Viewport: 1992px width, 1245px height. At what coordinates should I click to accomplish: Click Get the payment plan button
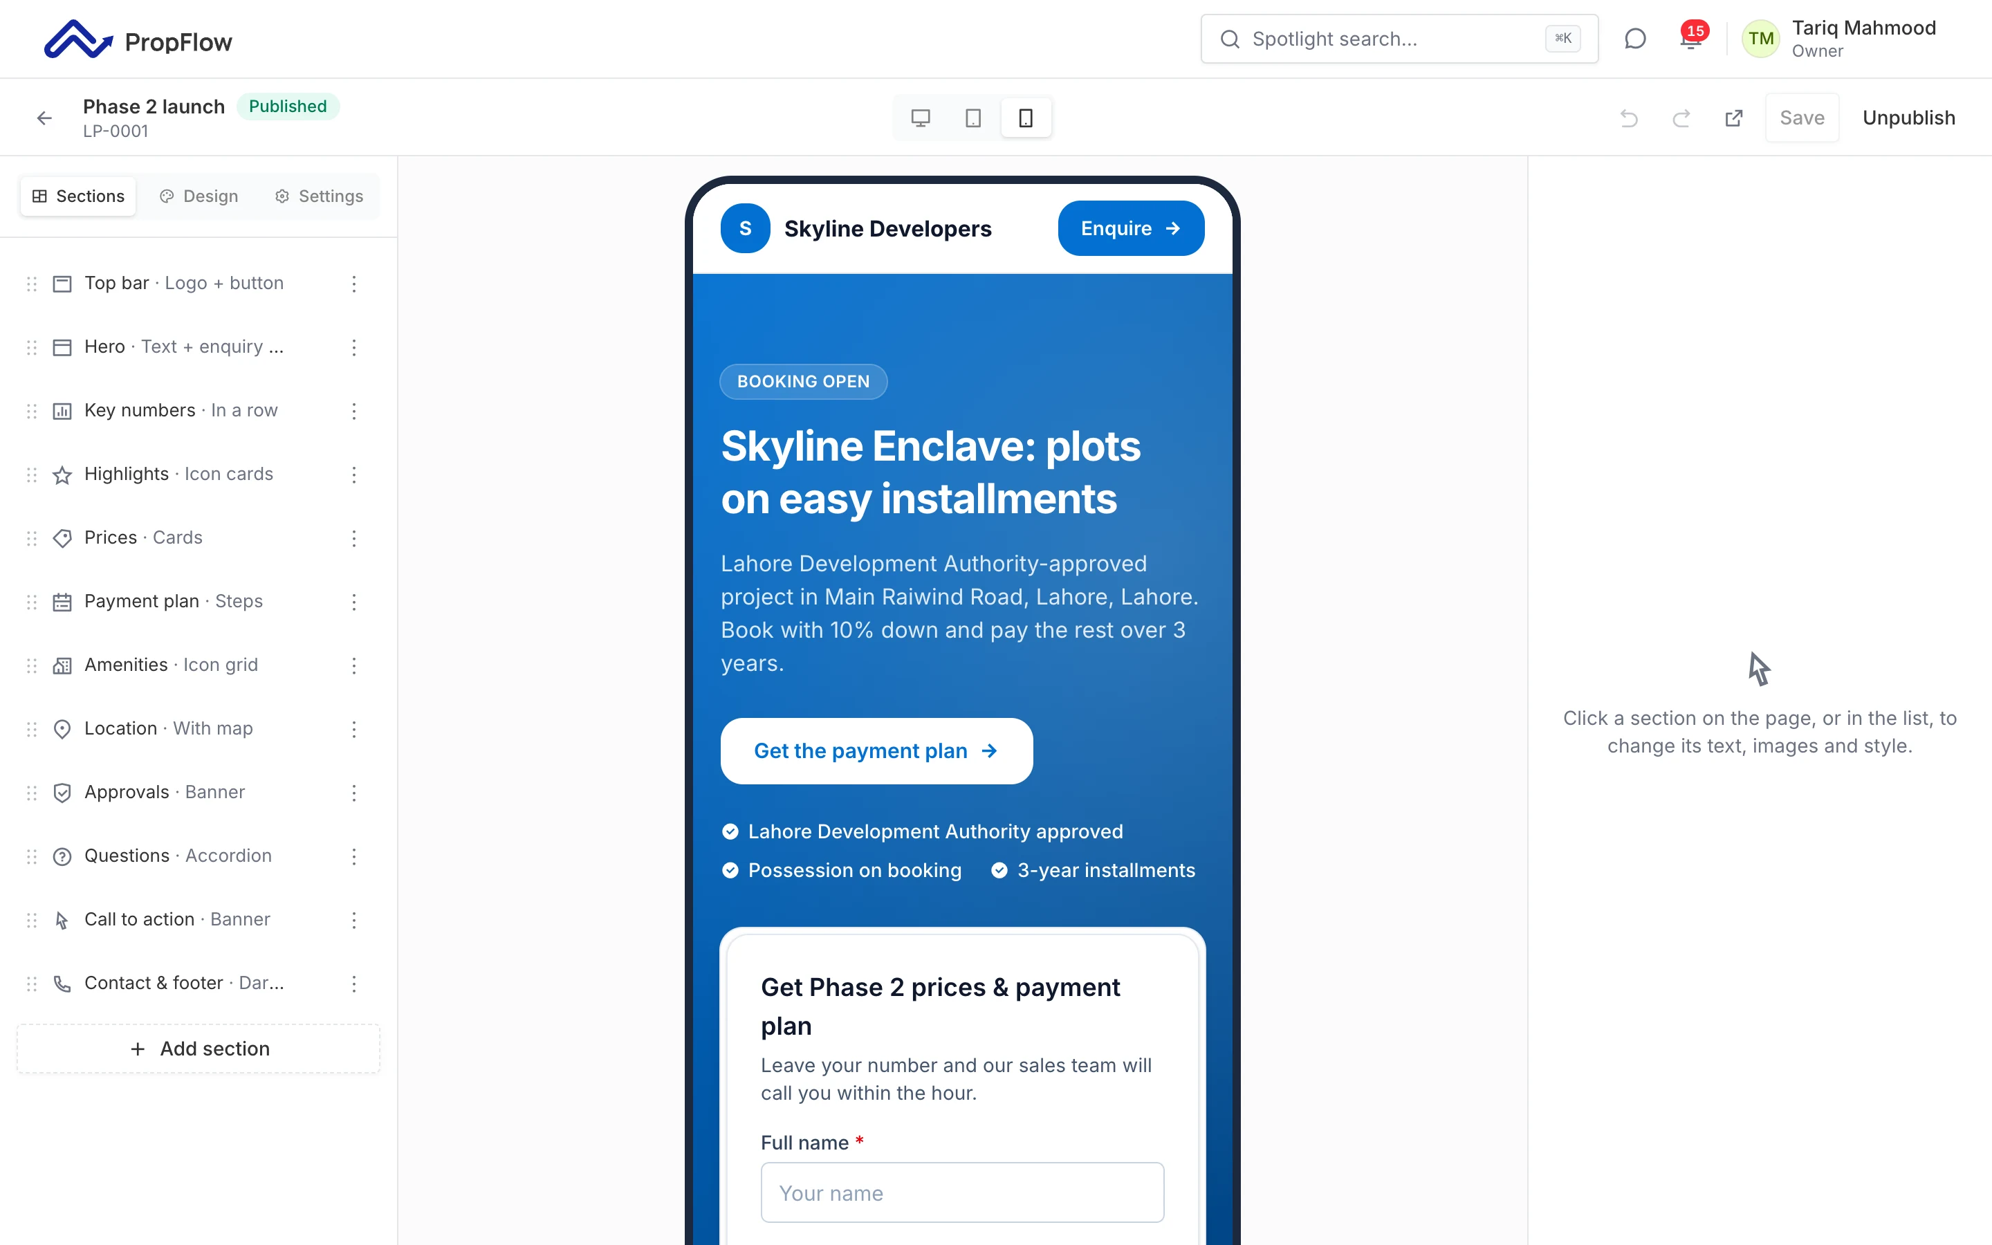[876, 750]
